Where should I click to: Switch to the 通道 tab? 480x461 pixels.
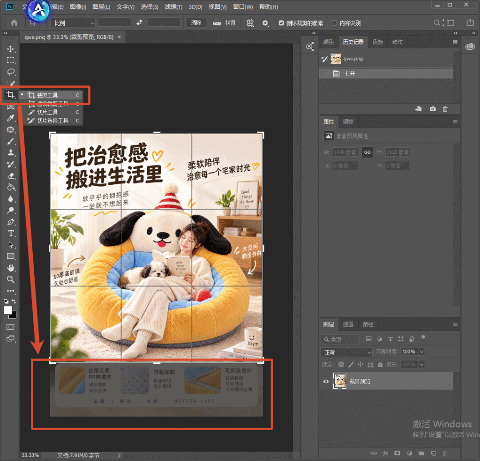coord(348,324)
